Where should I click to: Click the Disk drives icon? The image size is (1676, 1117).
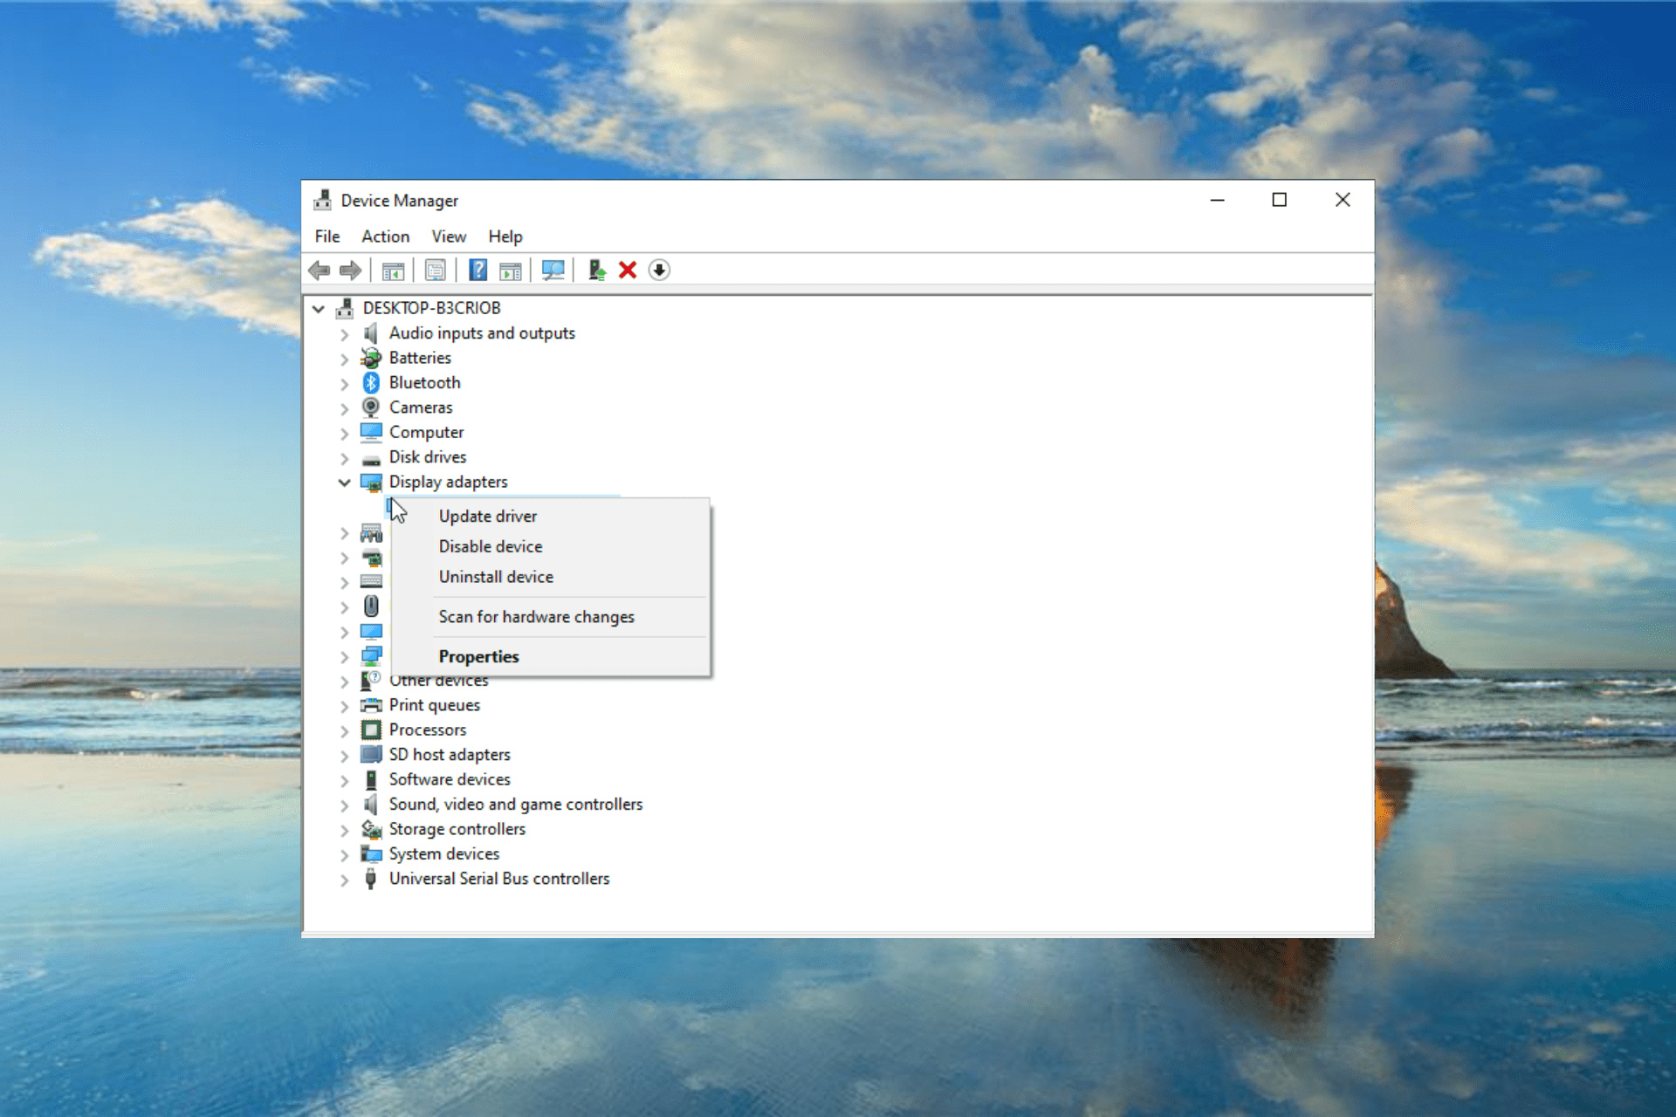tap(371, 459)
